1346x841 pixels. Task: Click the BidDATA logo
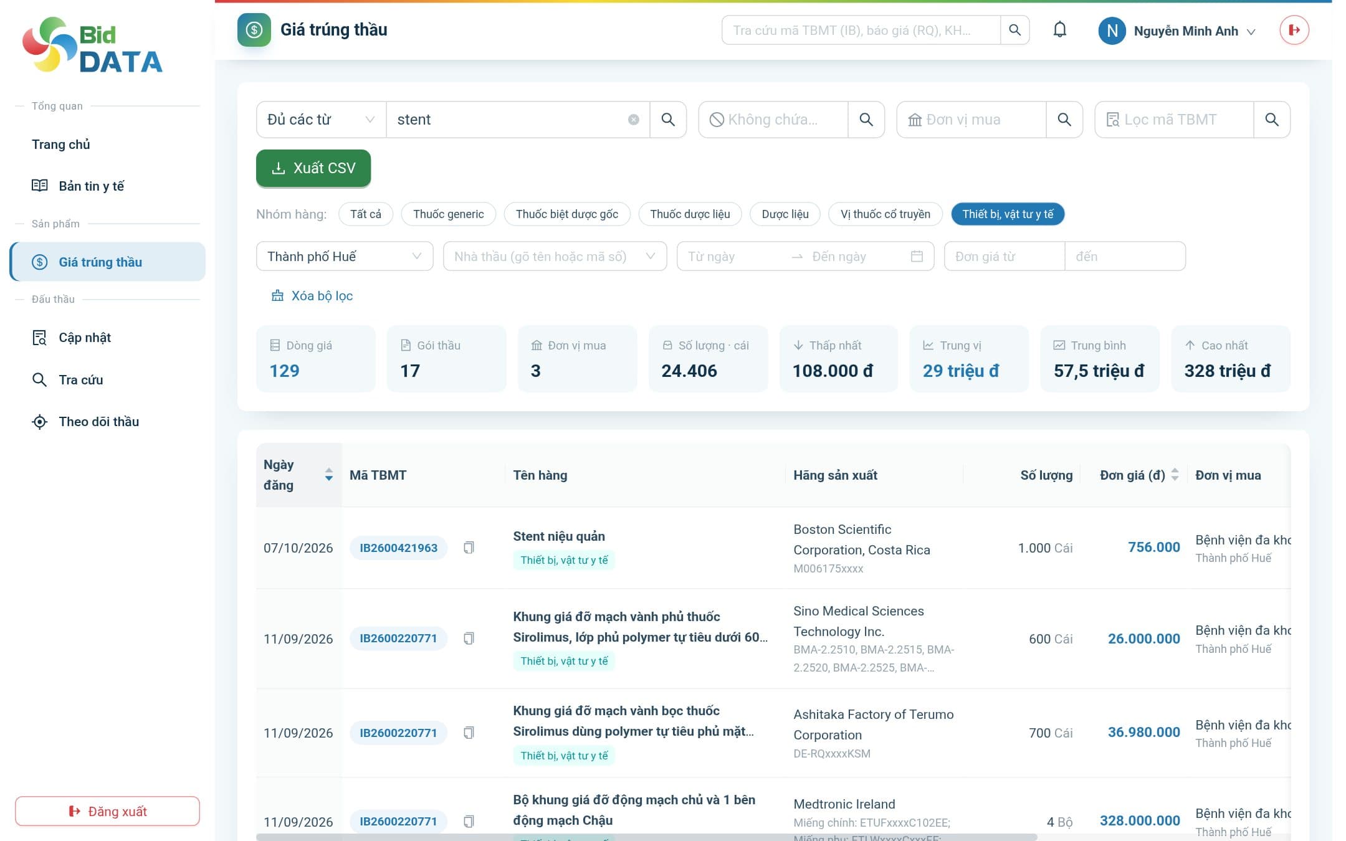(x=92, y=45)
